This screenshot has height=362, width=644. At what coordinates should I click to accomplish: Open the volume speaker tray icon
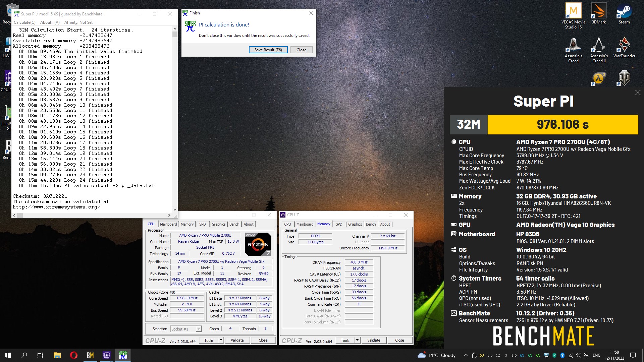point(578,355)
